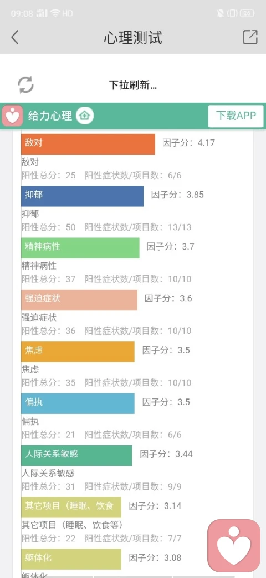Open the share icon in header
This screenshot has height=578, width=266.
(x=250, y=37)
